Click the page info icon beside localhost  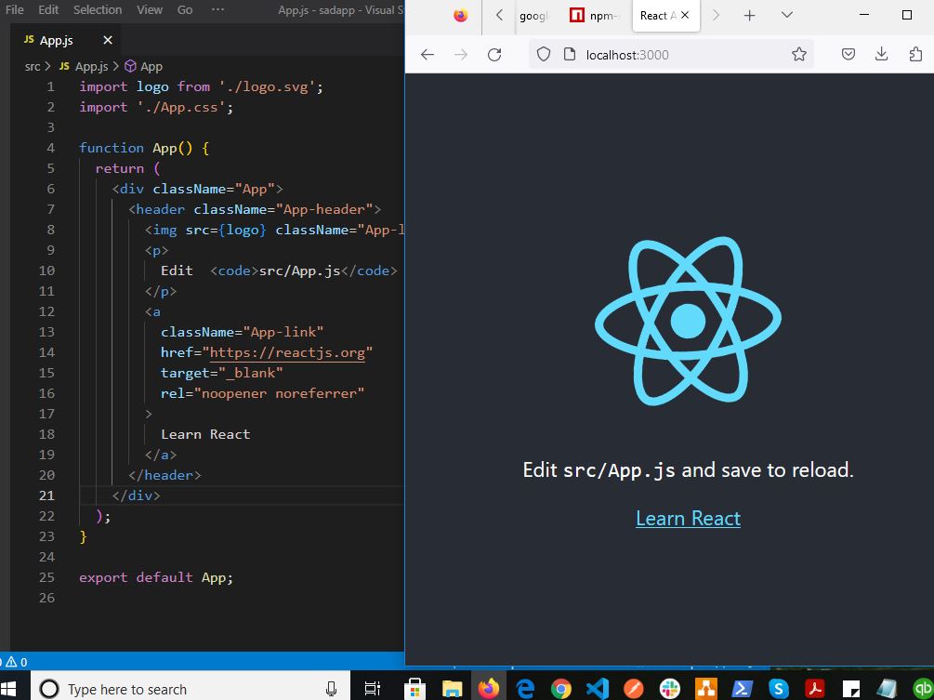(570, 55)
